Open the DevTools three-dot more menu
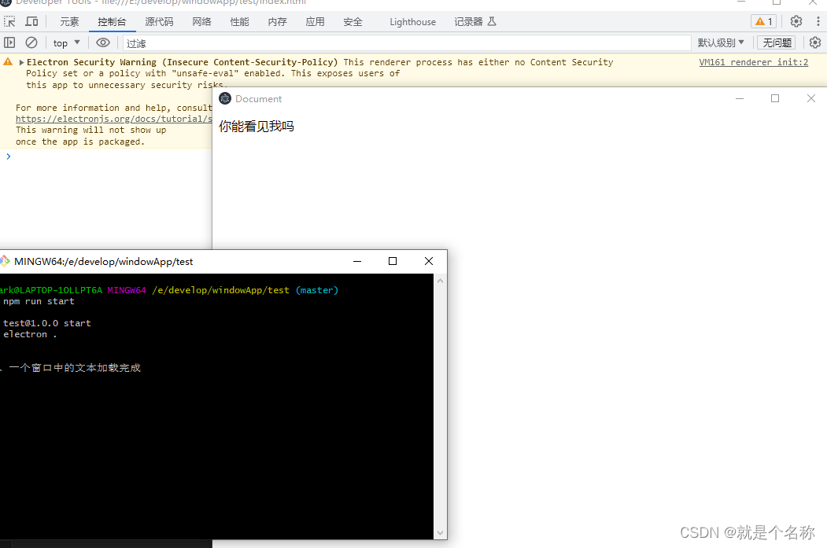The image size is (827, 548). (818, 21)
